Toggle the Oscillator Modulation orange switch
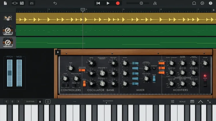This screenshot has height=121, width=216. click(x=82, y=70)
